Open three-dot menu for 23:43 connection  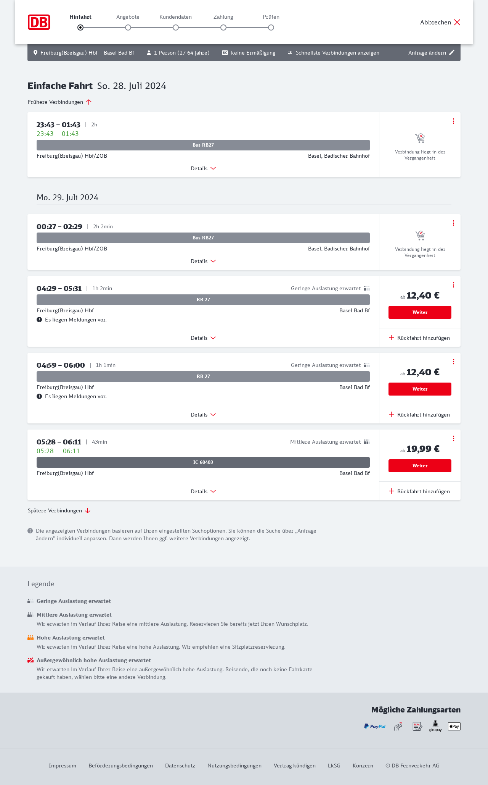pyautogui.click(x=453, y=121)
